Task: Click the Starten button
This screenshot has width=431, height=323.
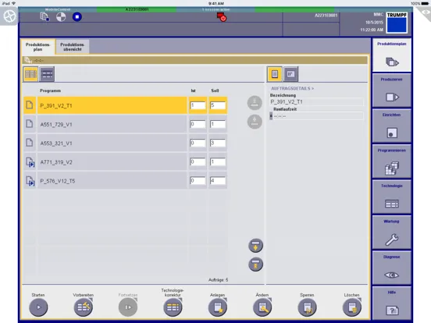Action: (x=38, y=307)
